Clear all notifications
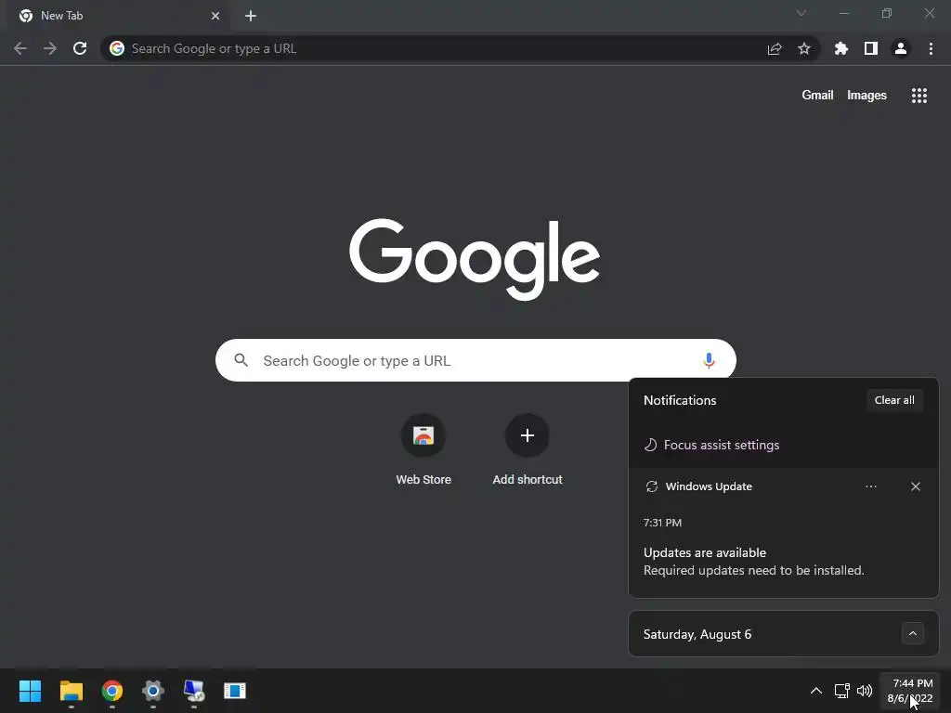 894,400
